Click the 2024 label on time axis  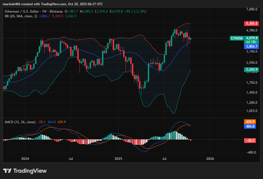pyautogui.click(x=25, y=158)
